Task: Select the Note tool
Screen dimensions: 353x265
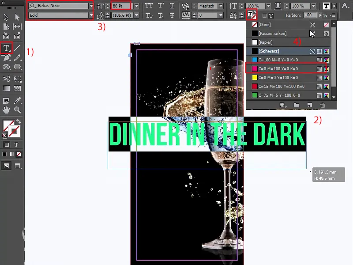Action: [x=6, y=101]
